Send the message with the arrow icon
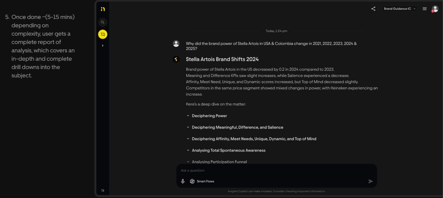The width and height of the screenshot is (443, 198). click(x=370, y=181)
